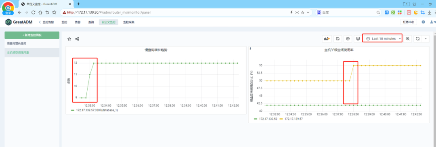Viewport: 436px width, 147px height.
Task: Star this dashboard as favorite
Action: [x=69, y=39]
